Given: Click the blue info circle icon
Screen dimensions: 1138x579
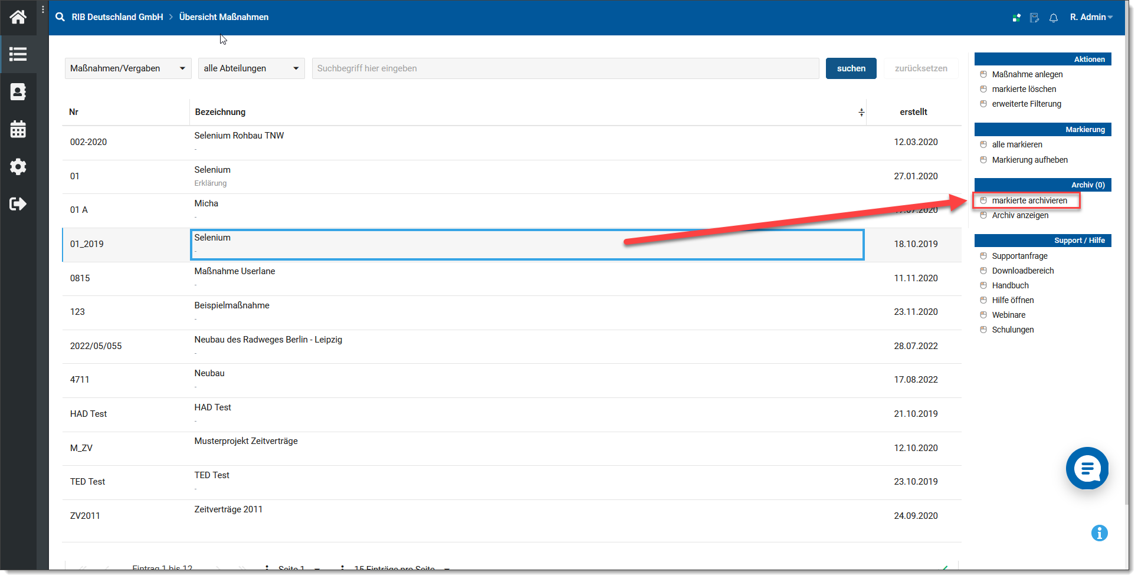Looking at the screenshot, I should (1100, 533).
